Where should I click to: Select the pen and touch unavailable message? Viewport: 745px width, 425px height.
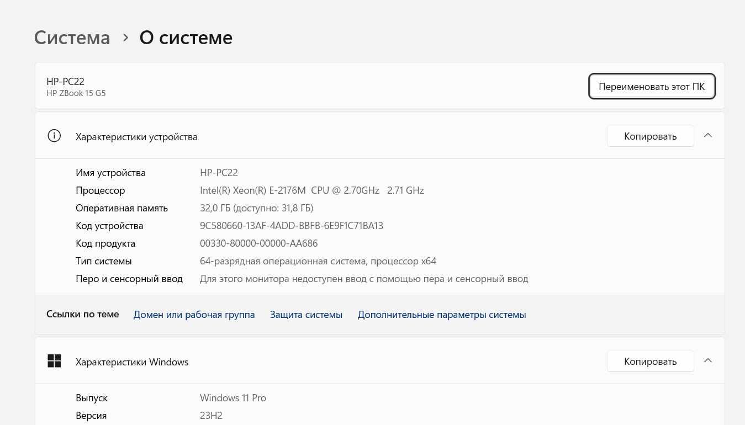(x=364, y=279)
